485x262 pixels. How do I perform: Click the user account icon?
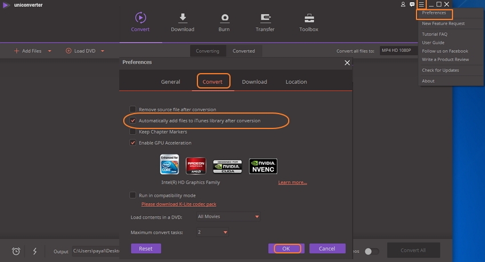403,5
